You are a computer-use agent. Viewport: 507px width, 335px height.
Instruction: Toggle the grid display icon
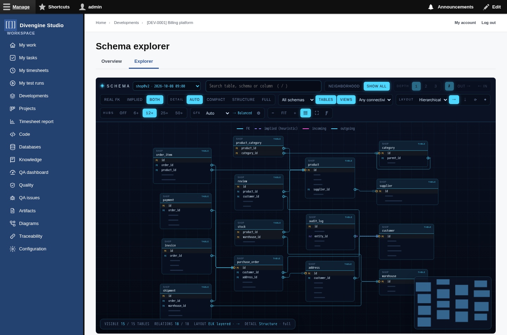click(x=305, y=113)
